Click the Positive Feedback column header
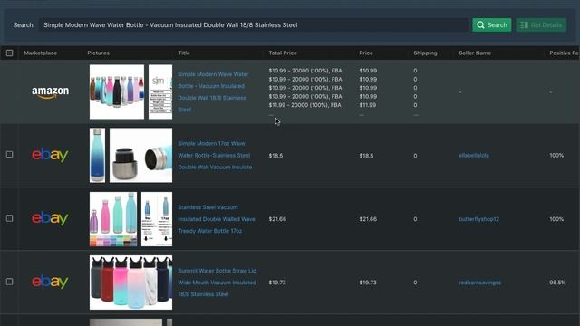The image size is (580, 326). click(x=564, y=53)
